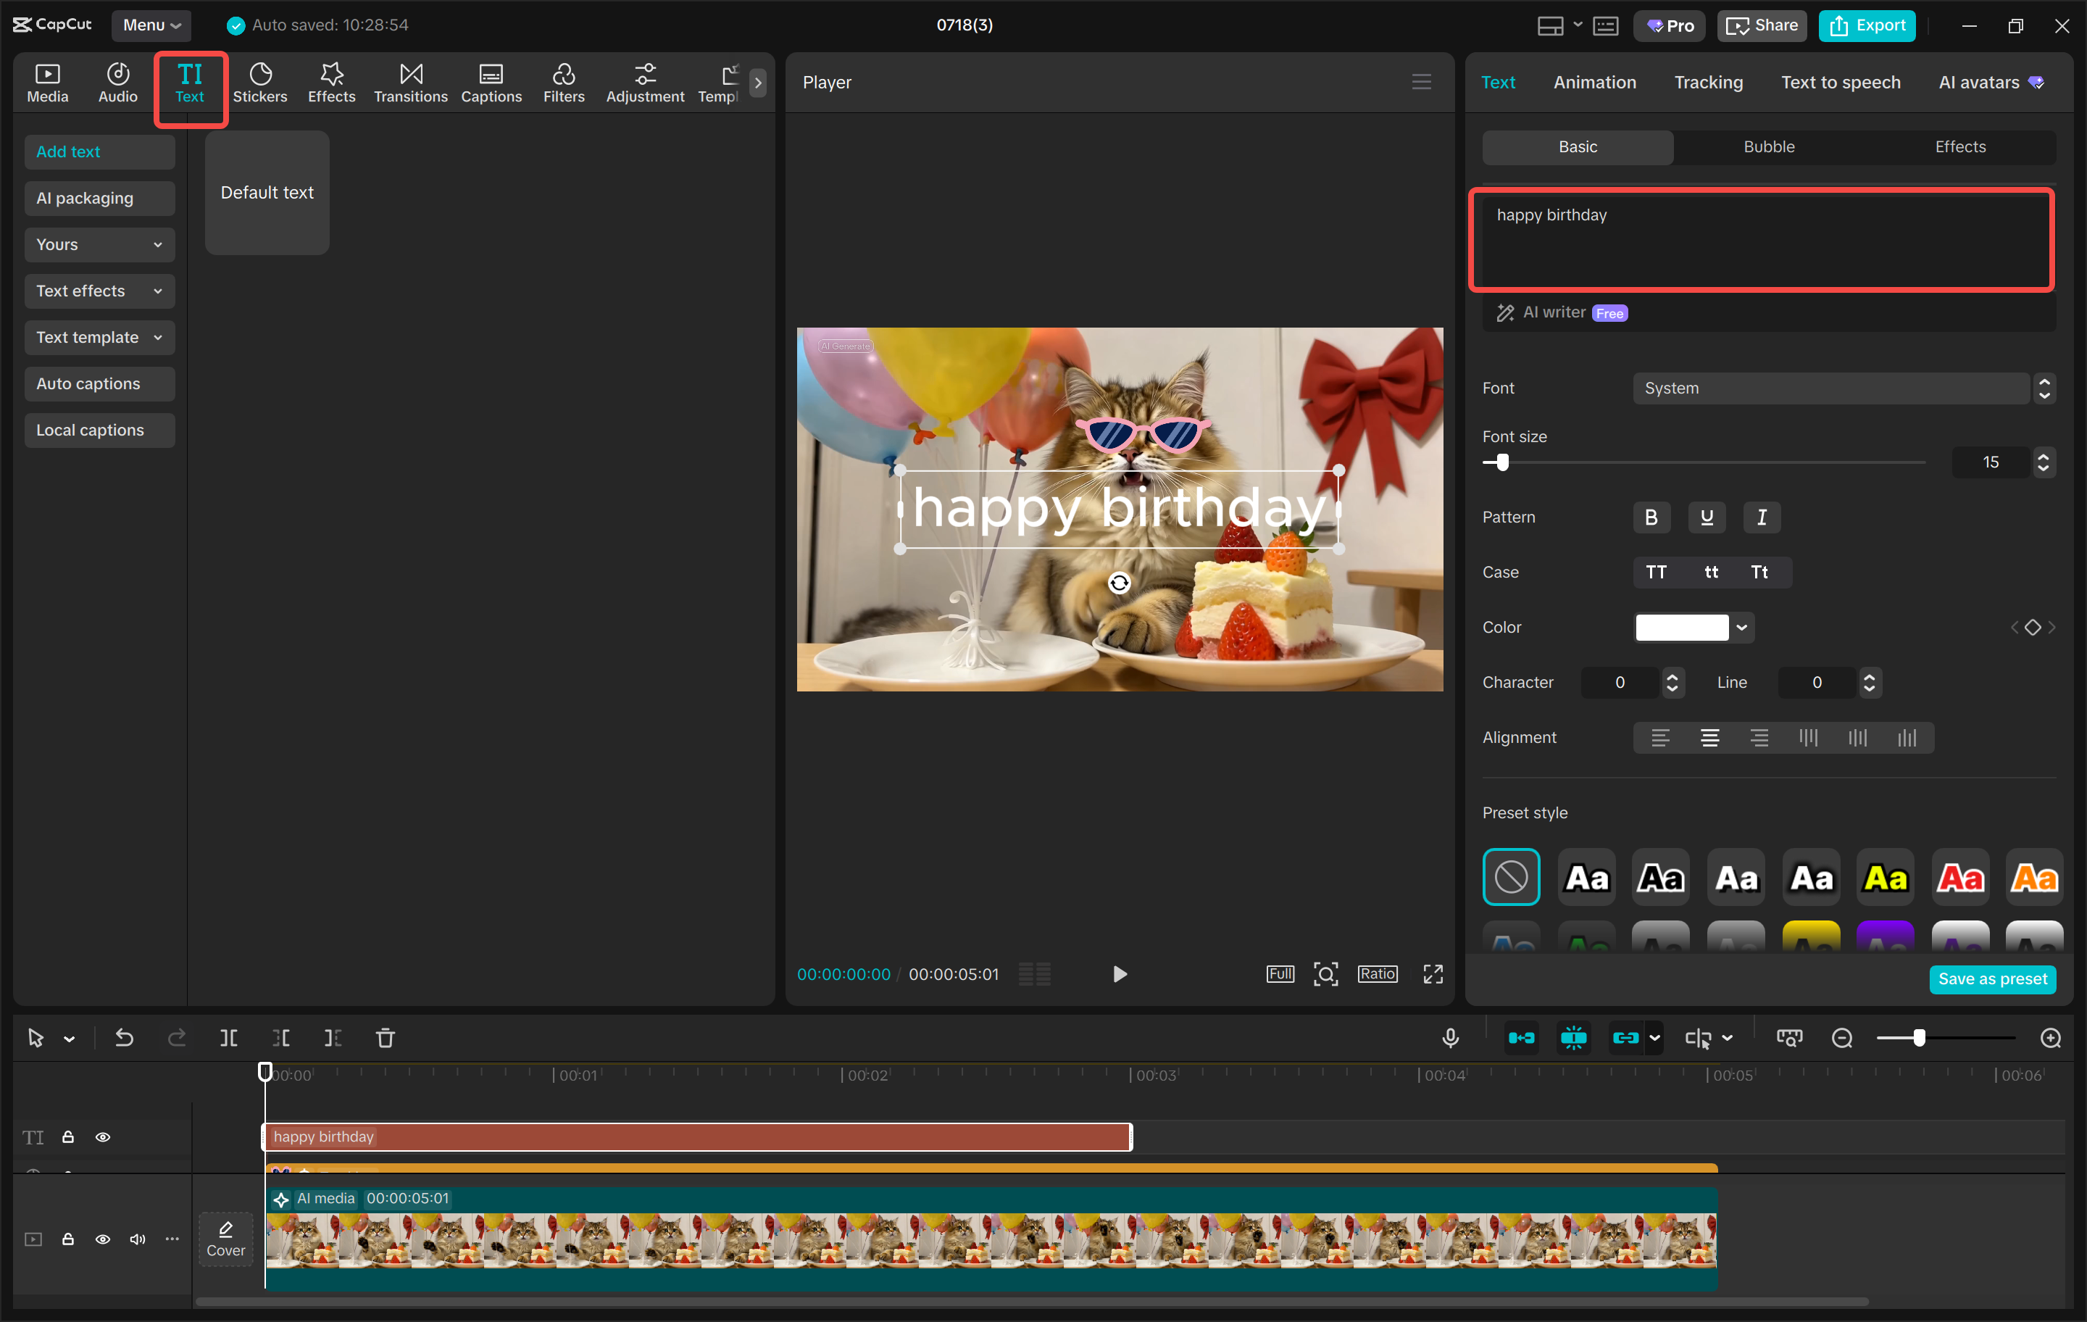Hide the happy birthday text track
This screenshot has width=2087, height=1322.
click(x=103, y=1136)
